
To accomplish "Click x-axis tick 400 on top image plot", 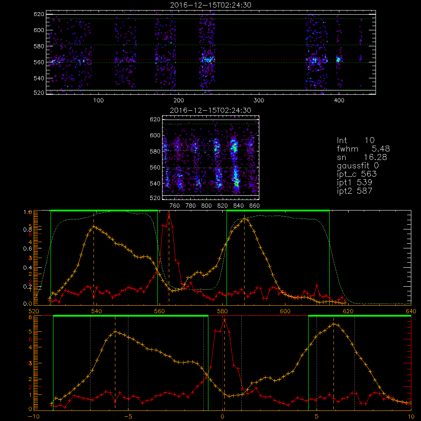I will (339, 101).
